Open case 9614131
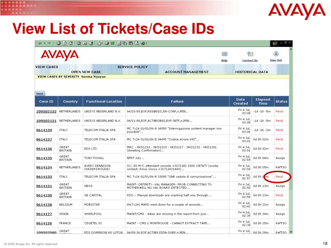The image size is (331, 248). point(44,186)
